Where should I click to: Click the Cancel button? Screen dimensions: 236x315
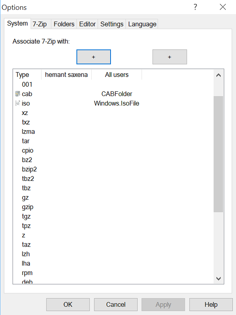coord(116,304)
